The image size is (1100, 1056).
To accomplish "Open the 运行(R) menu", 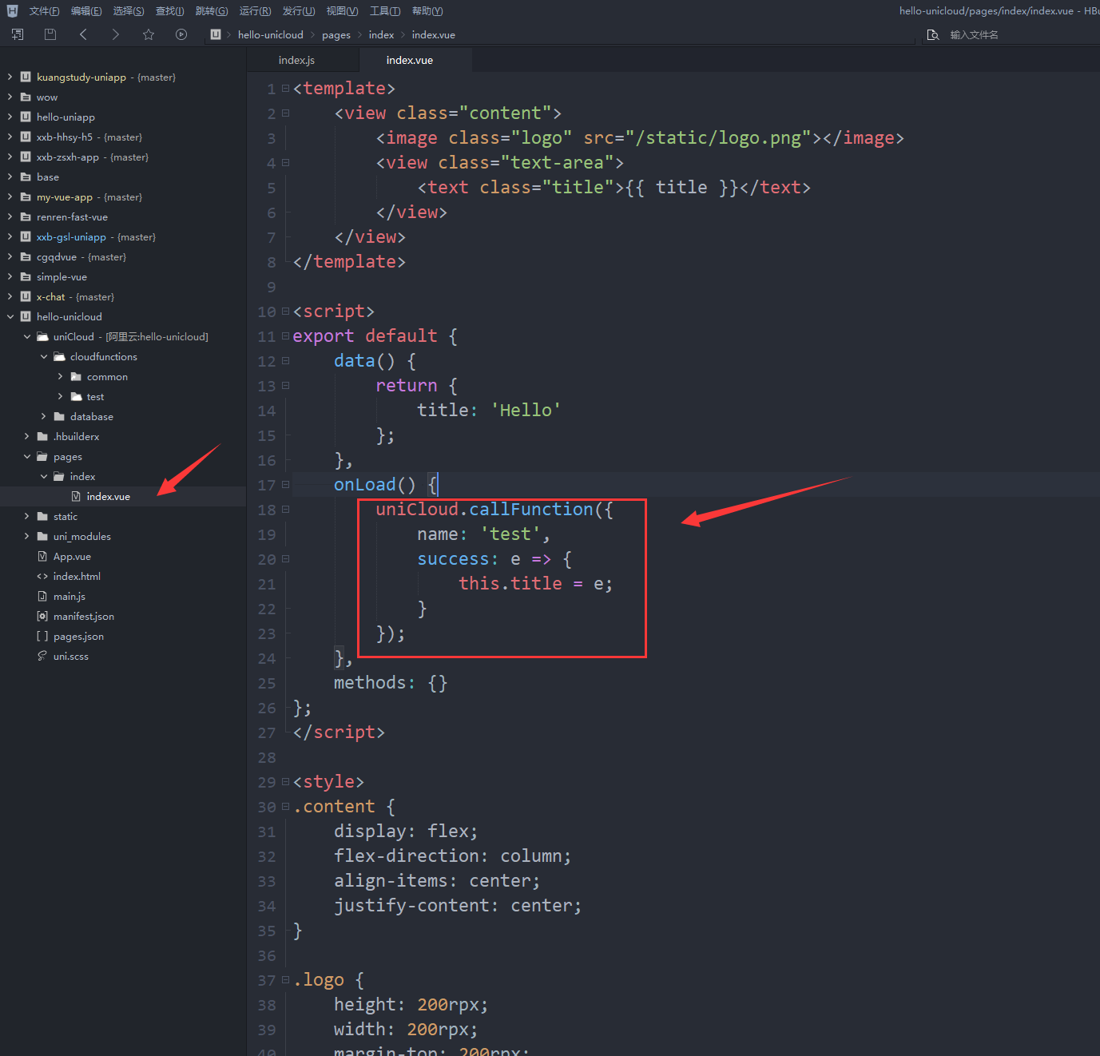I will click(x=255, y=11).
